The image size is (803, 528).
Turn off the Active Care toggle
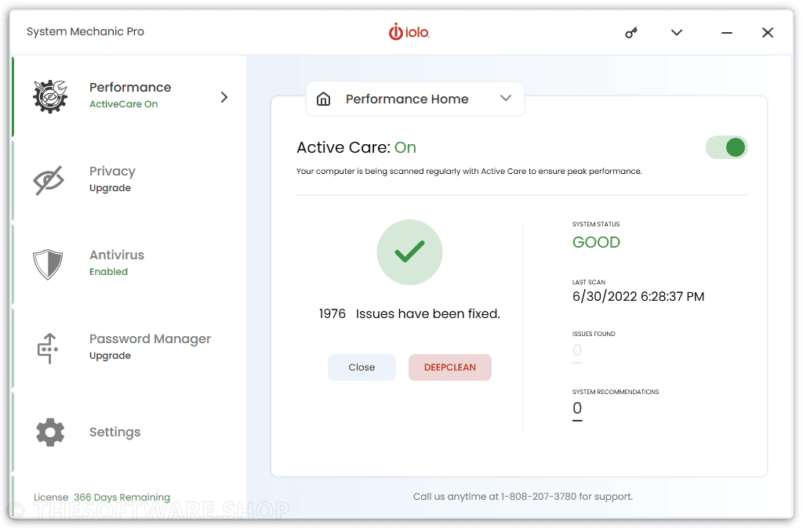pyautogui.click(x=727, y=147)
